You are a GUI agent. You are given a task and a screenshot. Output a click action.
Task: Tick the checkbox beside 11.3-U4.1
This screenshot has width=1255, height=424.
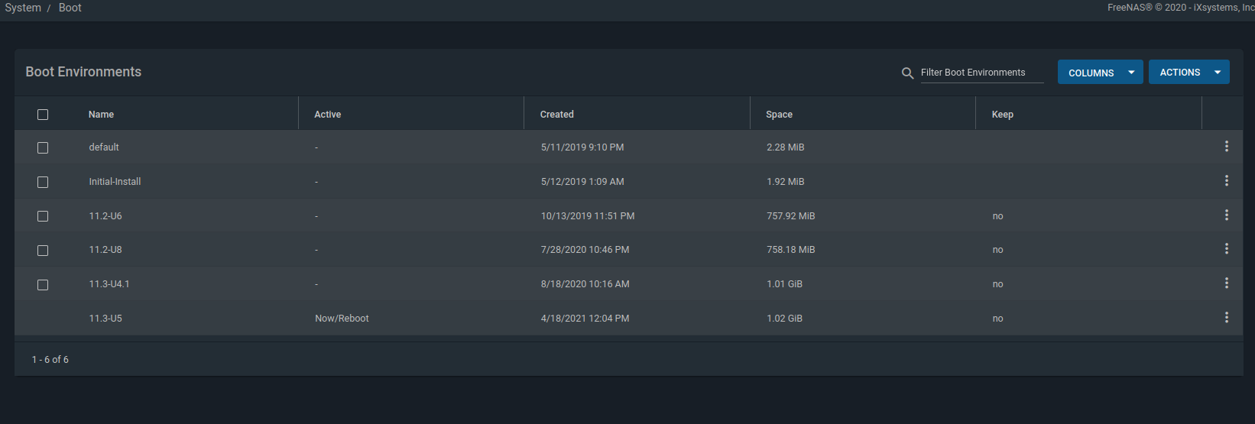point(43,284)
